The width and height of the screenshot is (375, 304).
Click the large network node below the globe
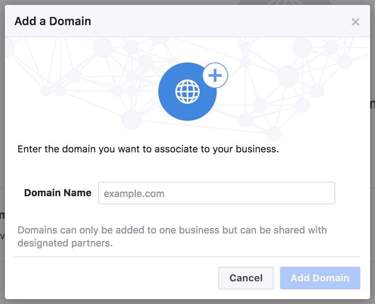coord(131,120)
